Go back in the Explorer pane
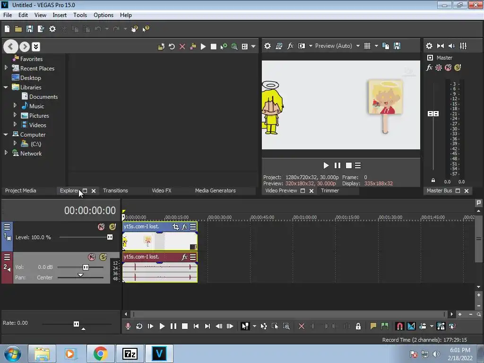 10,47
